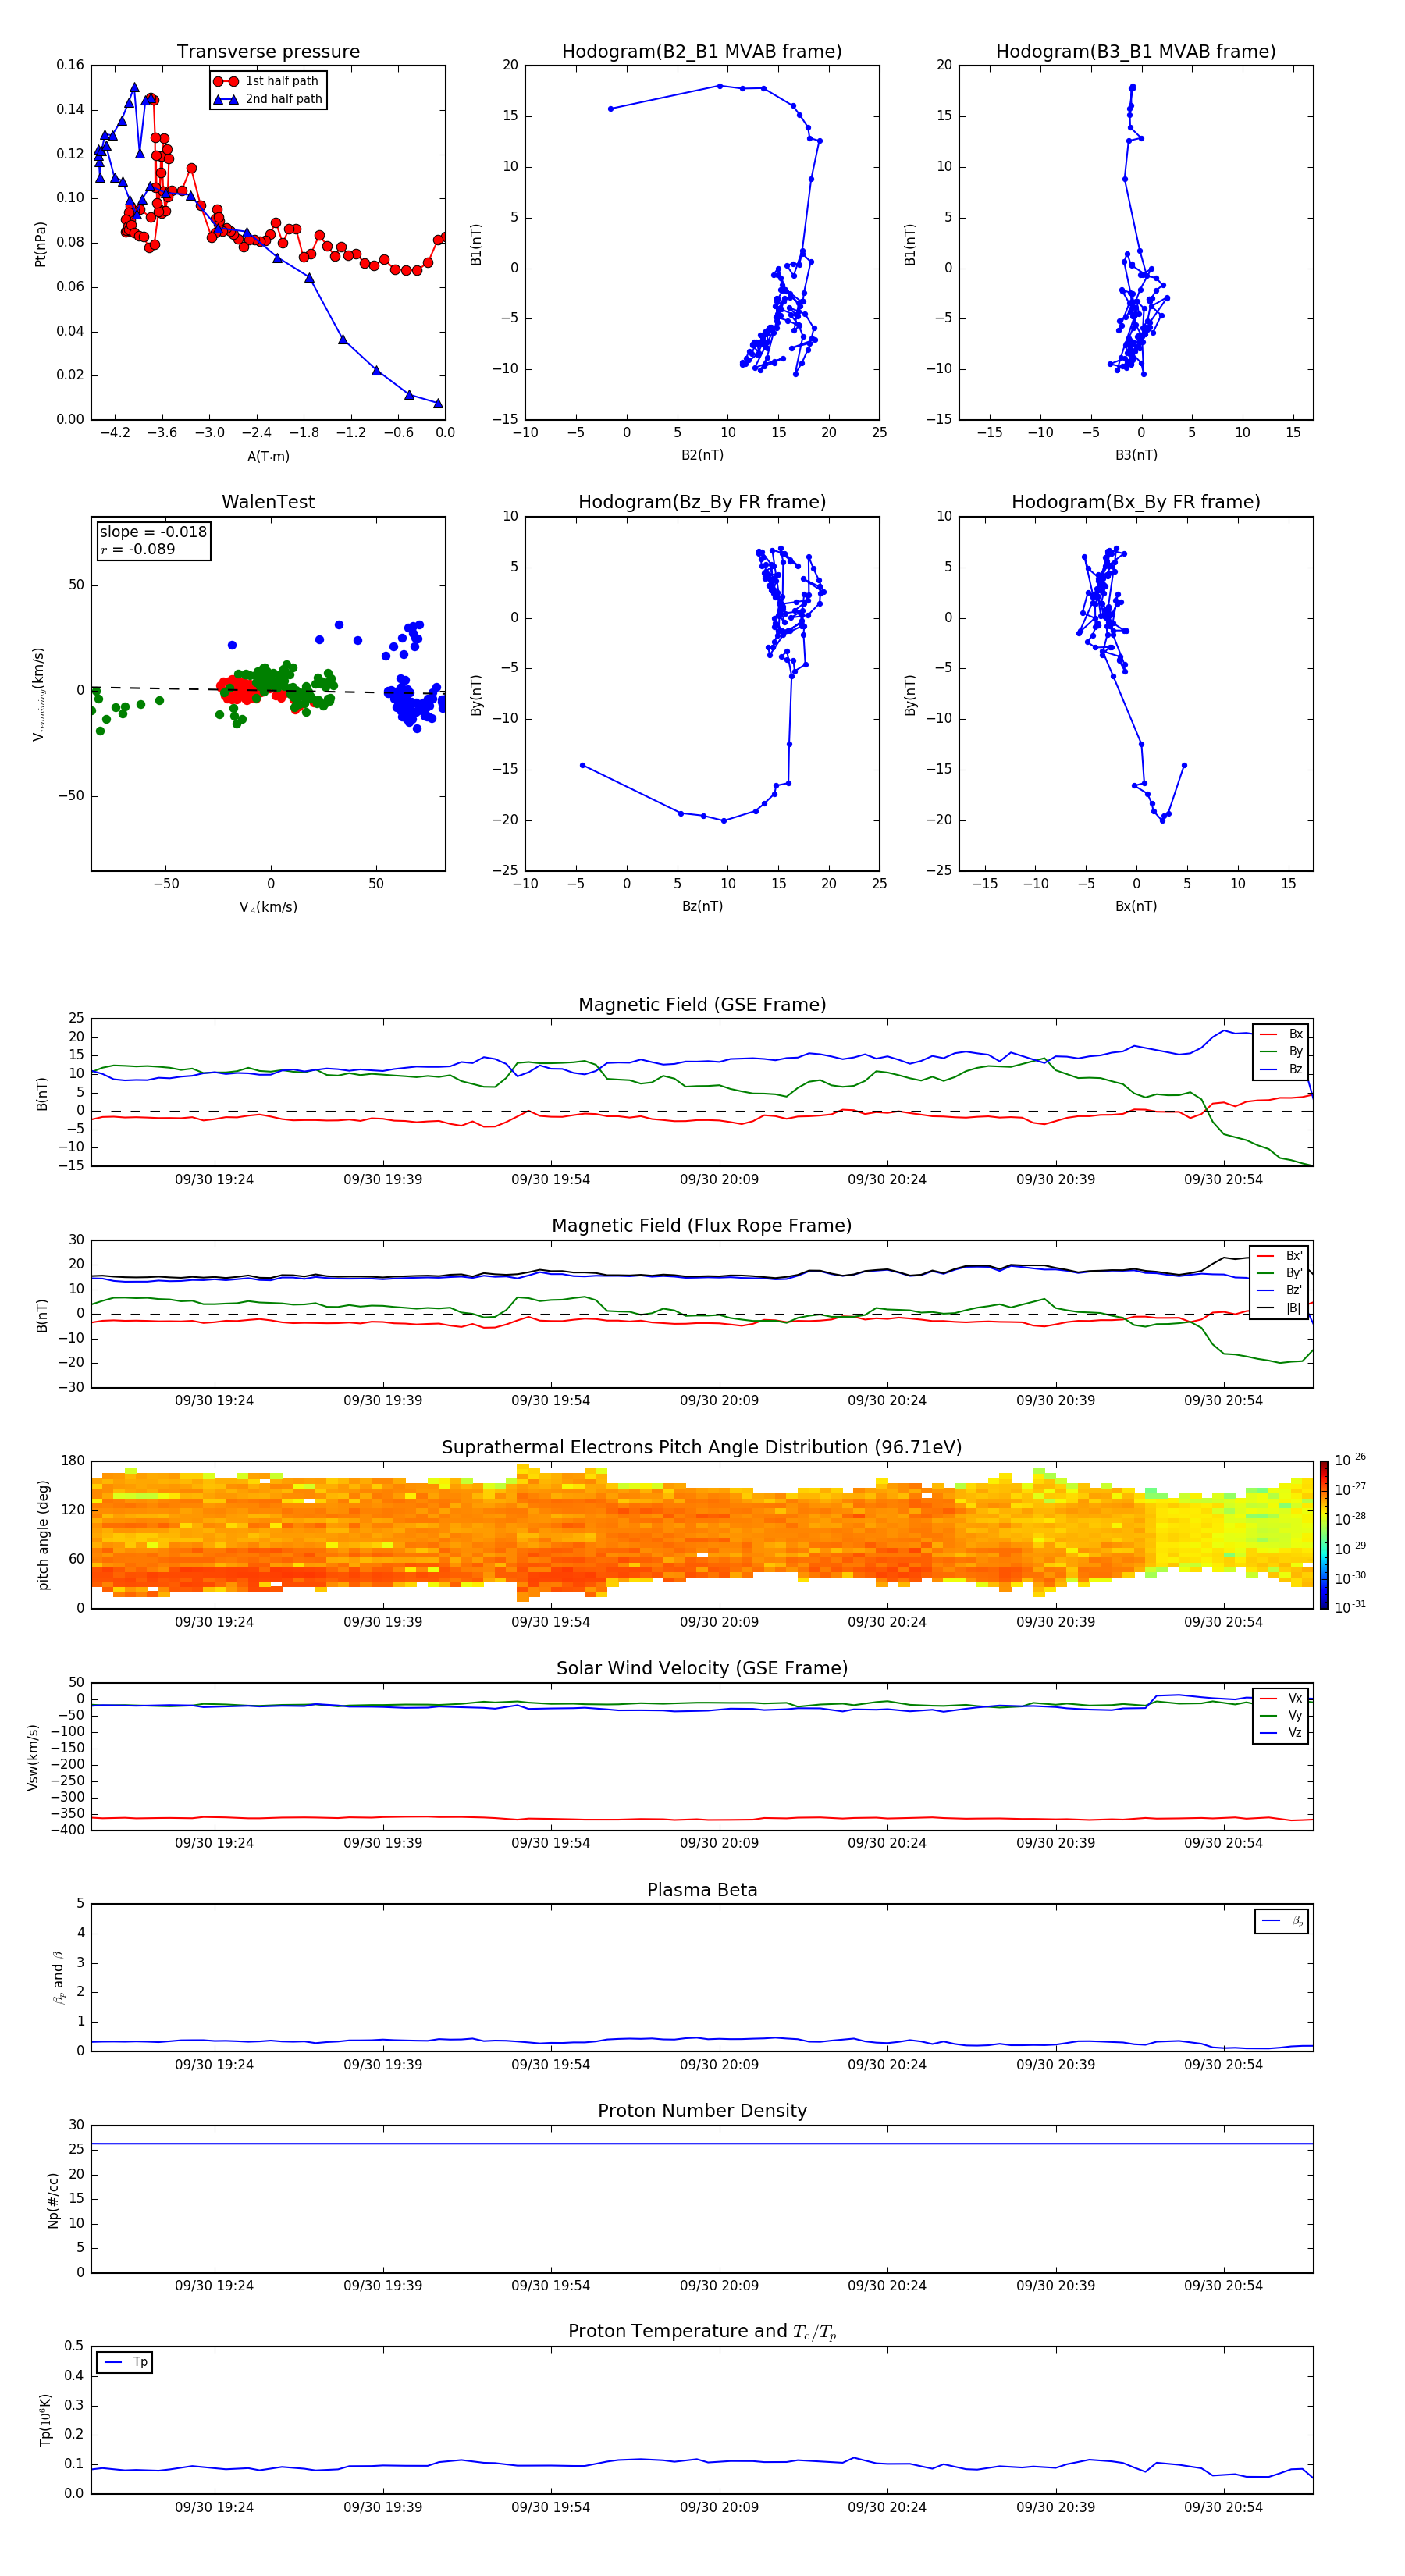
Task: Click 'Proton Number Density' title
Action: [702, 2111]
